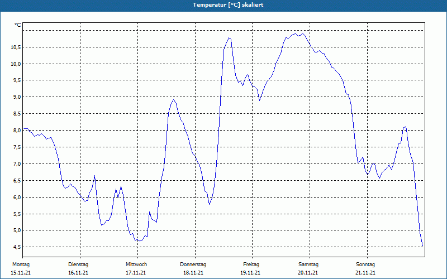Click the Dienstag day label
The width and height of the screenshot is (447, 279).
[78, 264]
